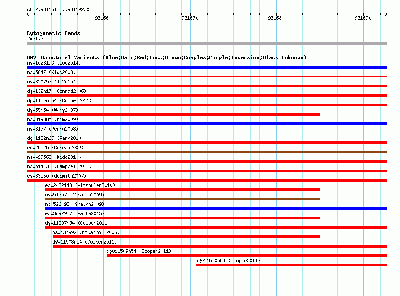This screenshot has height=296, width=400.
Task: Click nsv819885 (Kim2009) label
Action: pos(53,119)
